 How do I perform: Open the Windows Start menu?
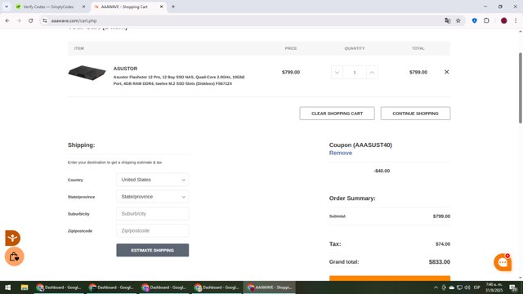click(7, 287)
